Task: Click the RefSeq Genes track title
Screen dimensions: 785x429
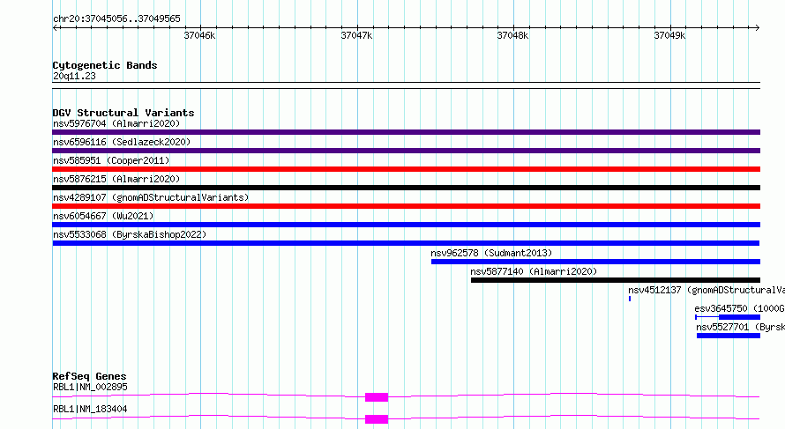Action: click(x=89, y=376)
